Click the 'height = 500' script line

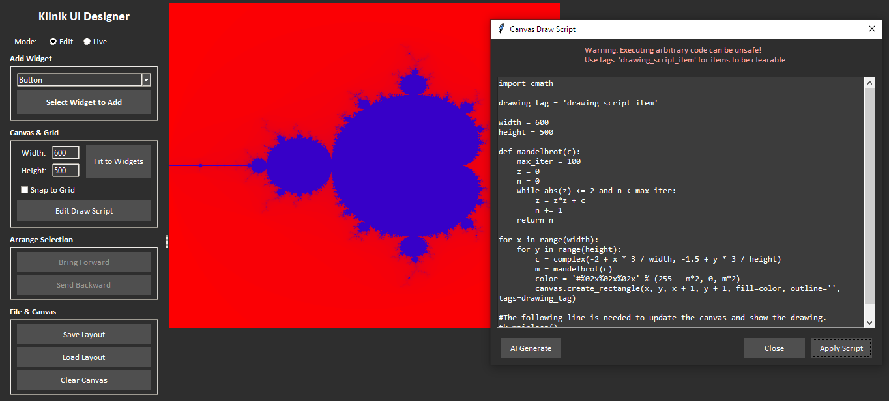click(x=526, y=132)
